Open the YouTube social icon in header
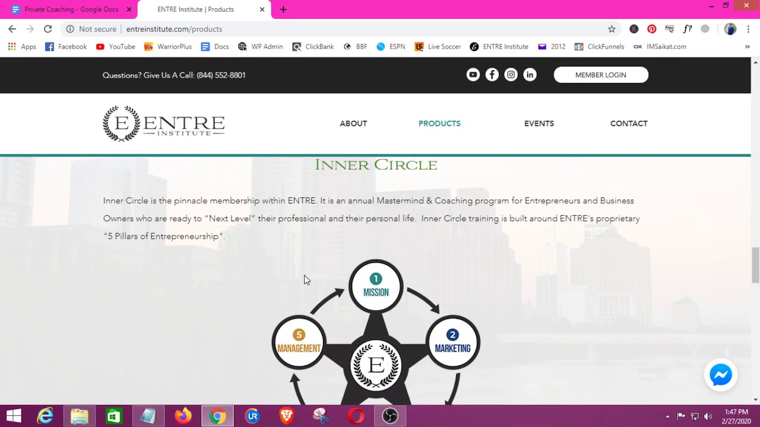The height and width of the screenshot is (427, 760). [473, 75]
